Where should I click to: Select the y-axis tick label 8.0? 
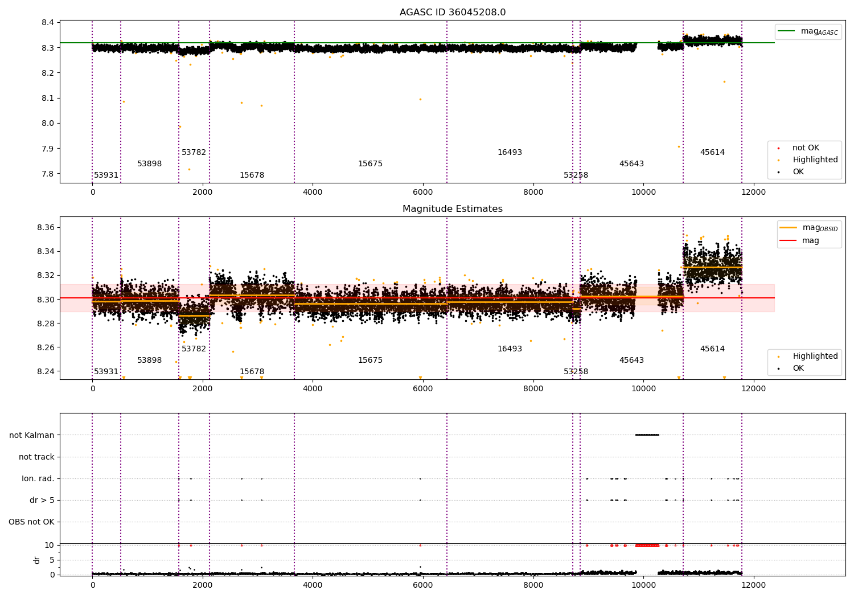pyautogui.click(x=48, y=124)
